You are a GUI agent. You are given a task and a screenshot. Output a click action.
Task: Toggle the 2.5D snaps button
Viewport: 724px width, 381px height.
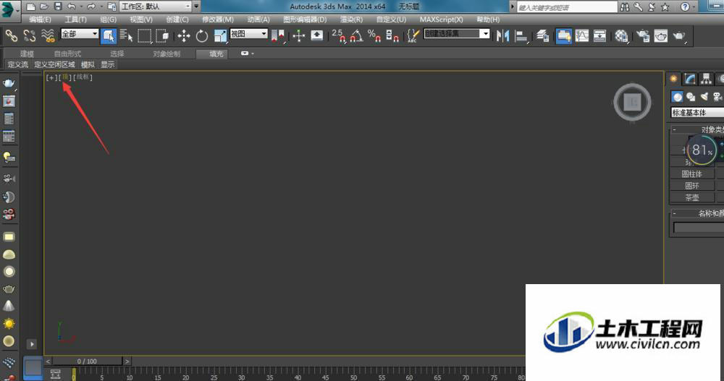click(x=338, y=35)
